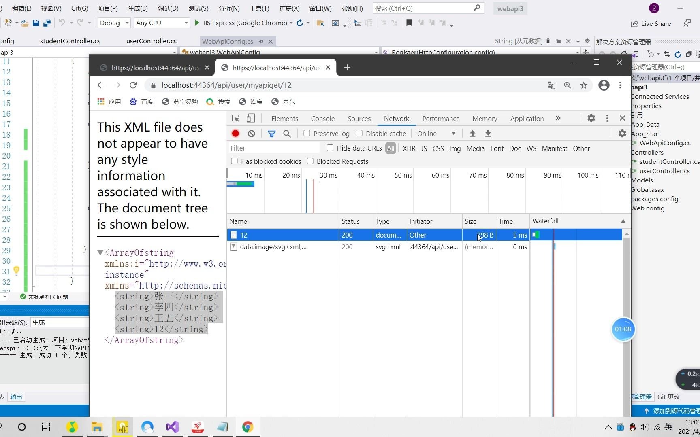Toggle the device emulation mode icon
Screen dimensions: 700x437
(251, 118)
